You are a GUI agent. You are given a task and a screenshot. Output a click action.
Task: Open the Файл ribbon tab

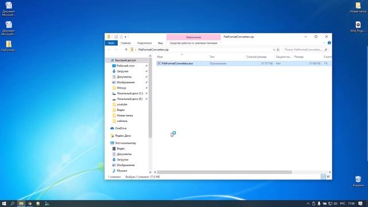(x=111, y=43)
